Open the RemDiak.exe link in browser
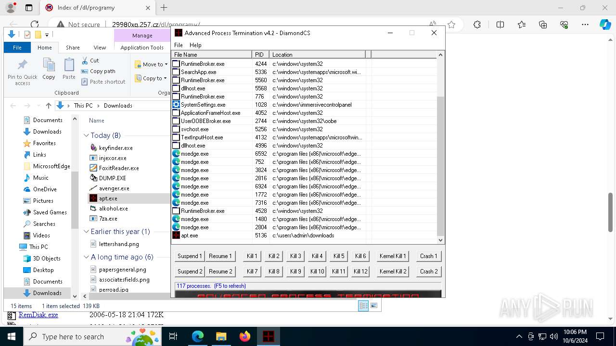Viewport: 616px width, 346px height. 38,315
